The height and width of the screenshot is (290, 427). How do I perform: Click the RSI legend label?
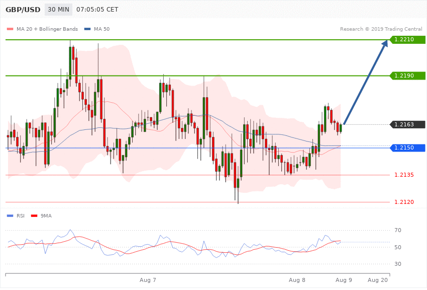click(x=21, y=216)
